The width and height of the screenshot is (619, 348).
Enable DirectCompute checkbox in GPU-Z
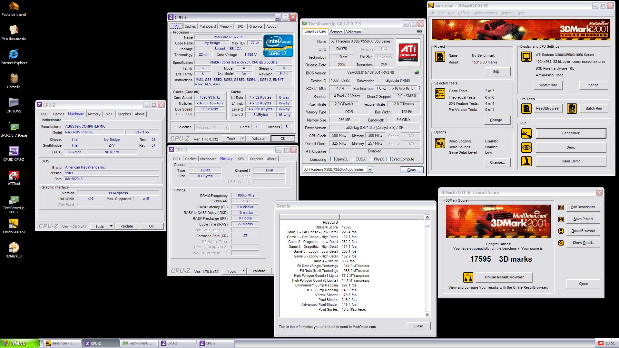click(388, 159)
